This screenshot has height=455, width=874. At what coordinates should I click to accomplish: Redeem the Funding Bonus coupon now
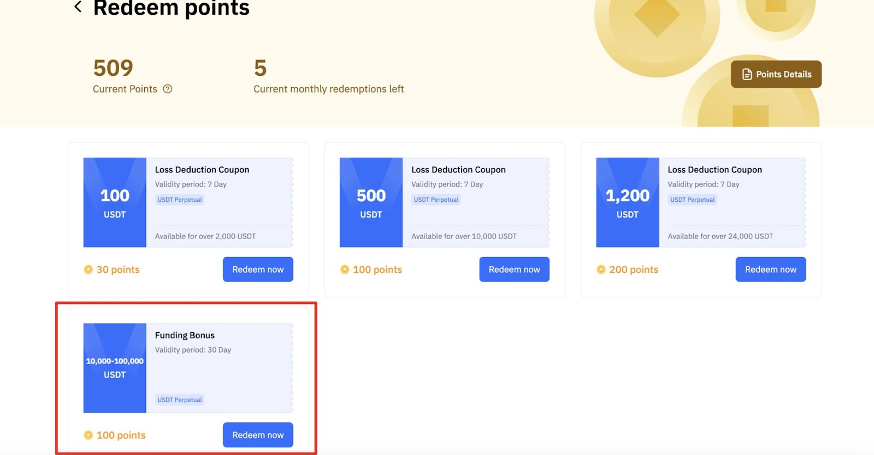258,435
